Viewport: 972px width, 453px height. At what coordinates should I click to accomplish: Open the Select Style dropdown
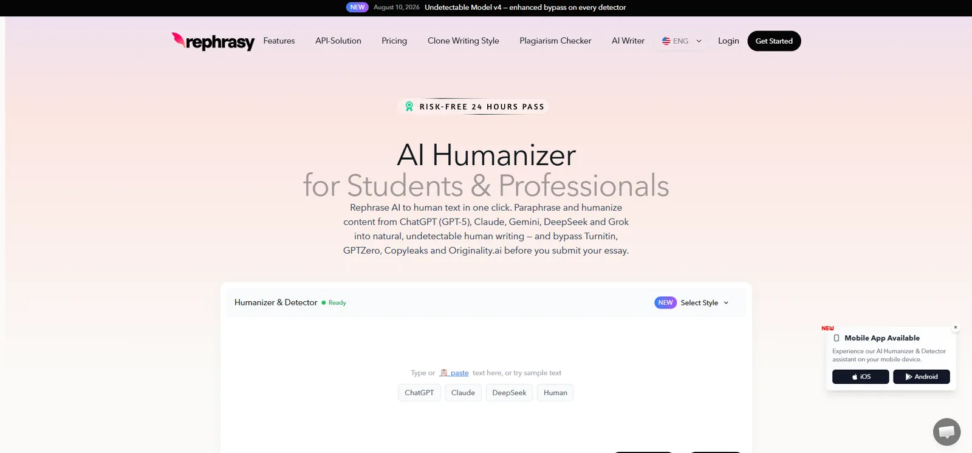pos(704,302)
